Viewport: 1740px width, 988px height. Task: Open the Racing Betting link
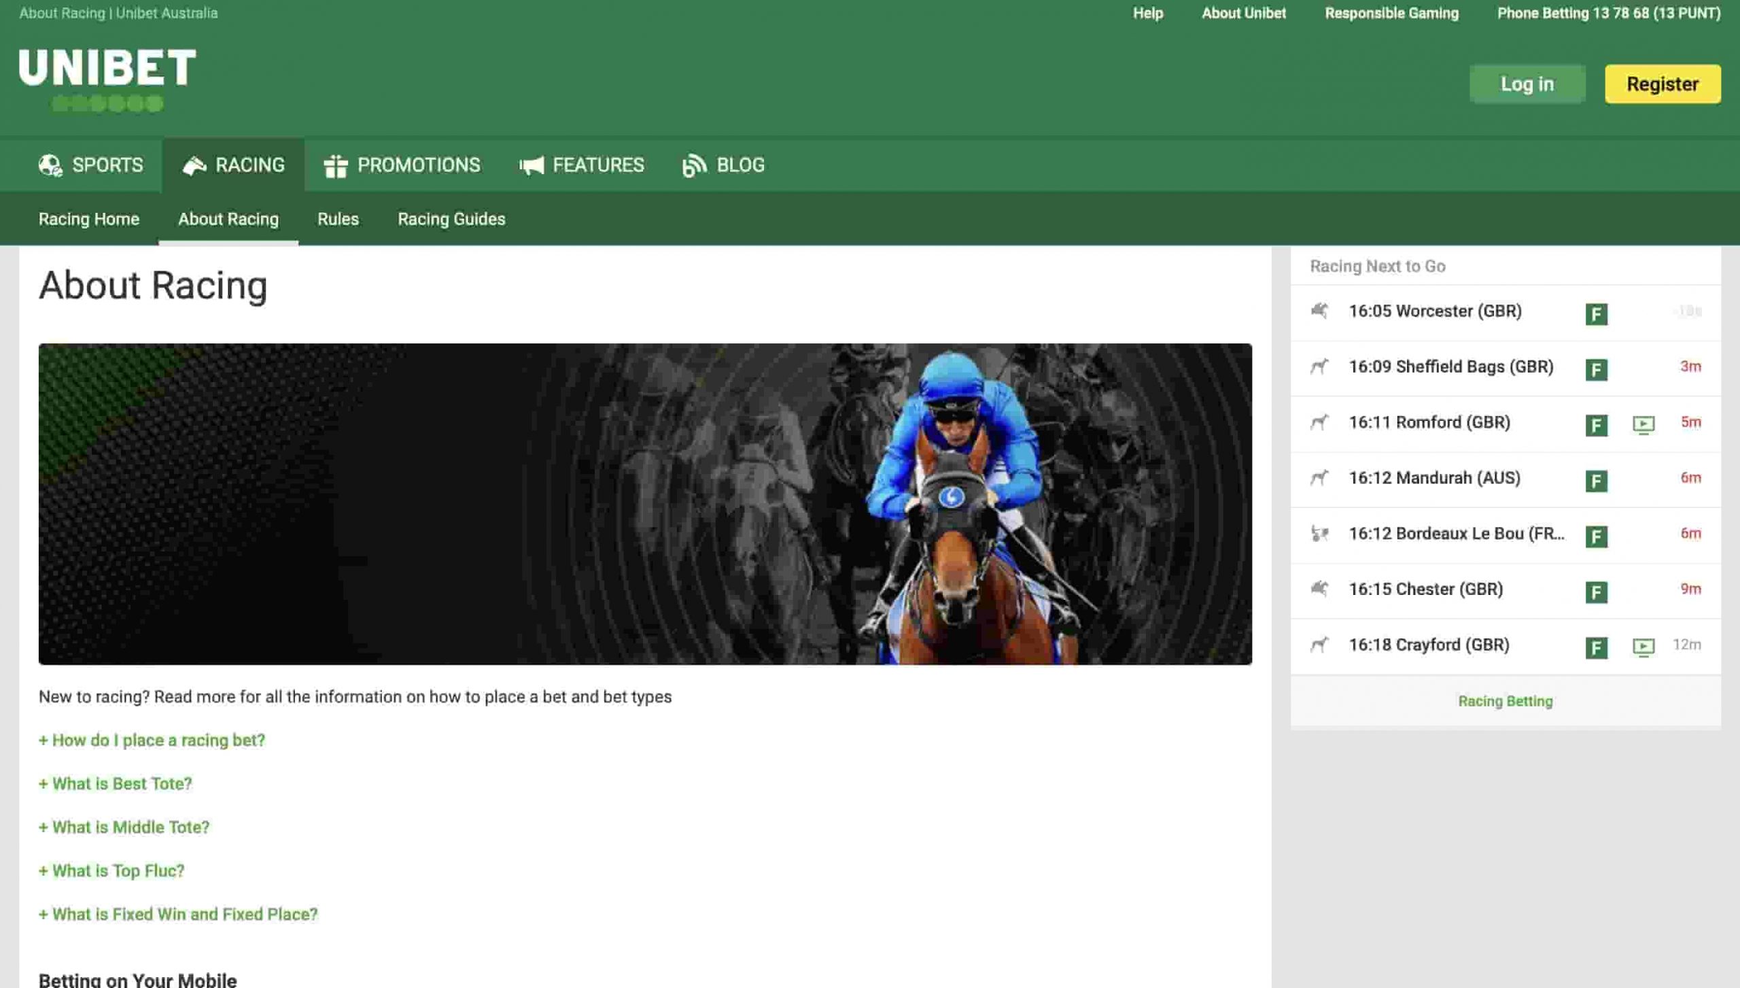(1506, 701)
